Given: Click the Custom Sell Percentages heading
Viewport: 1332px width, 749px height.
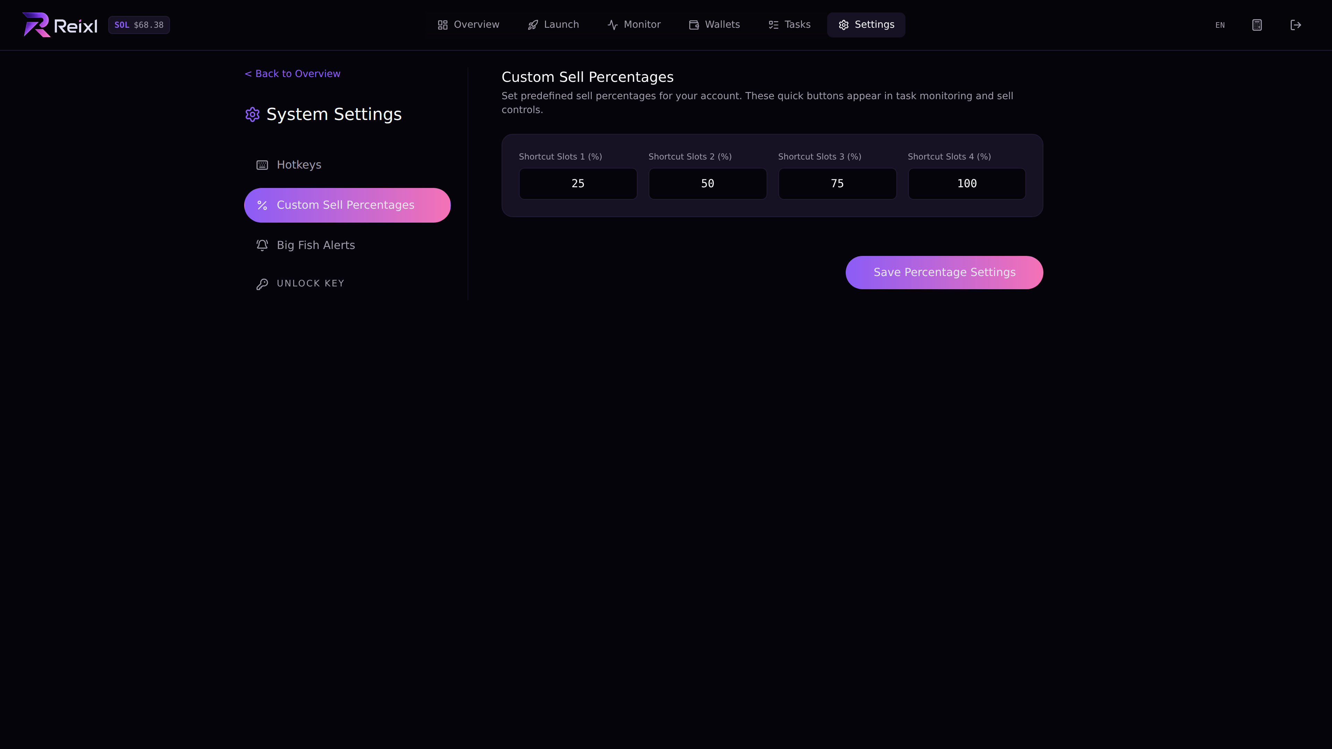Looking at the screenshot, I should [x=587, y=77].
